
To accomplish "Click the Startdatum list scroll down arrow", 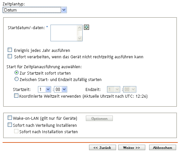I will (80, 38).
